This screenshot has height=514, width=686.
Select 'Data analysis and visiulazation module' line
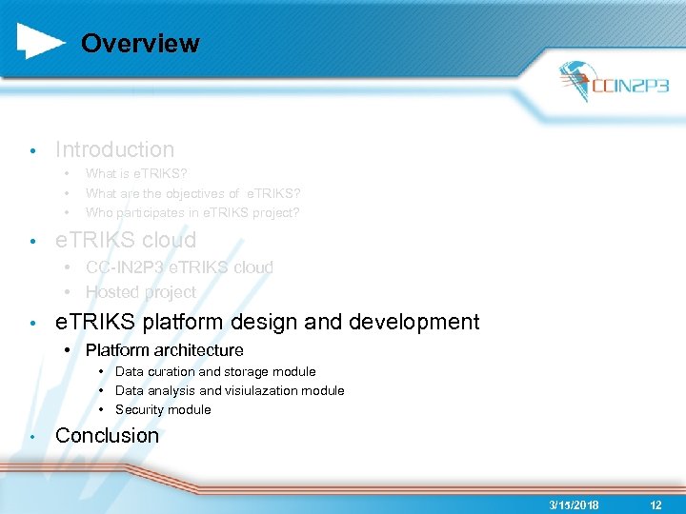tap(230, 391)
